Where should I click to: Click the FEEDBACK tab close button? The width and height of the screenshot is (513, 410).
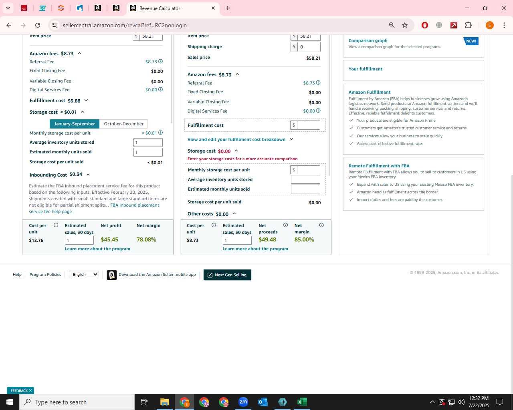30,390
